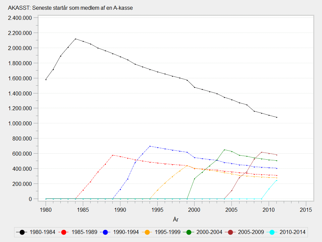Viewport: 322px width, 242px height.
Task: Click the peak point of the black line
Action: (75, 39)
